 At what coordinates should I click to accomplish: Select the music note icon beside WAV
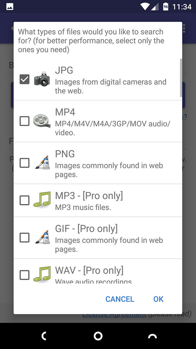pos(42,275)
